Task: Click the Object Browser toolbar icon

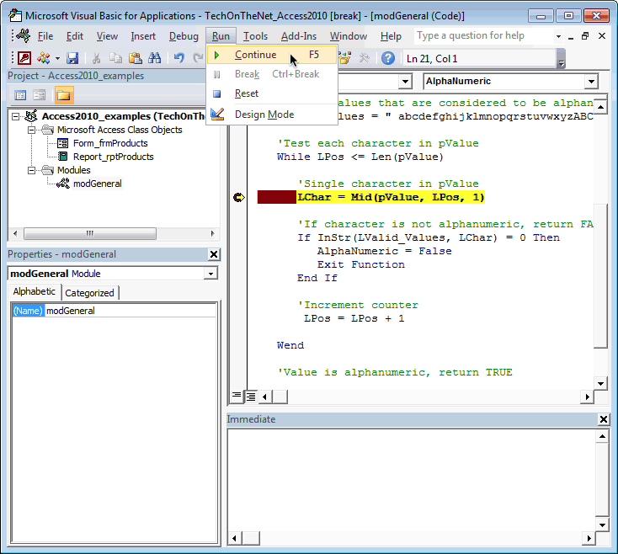Action: (x=345, y=58)
